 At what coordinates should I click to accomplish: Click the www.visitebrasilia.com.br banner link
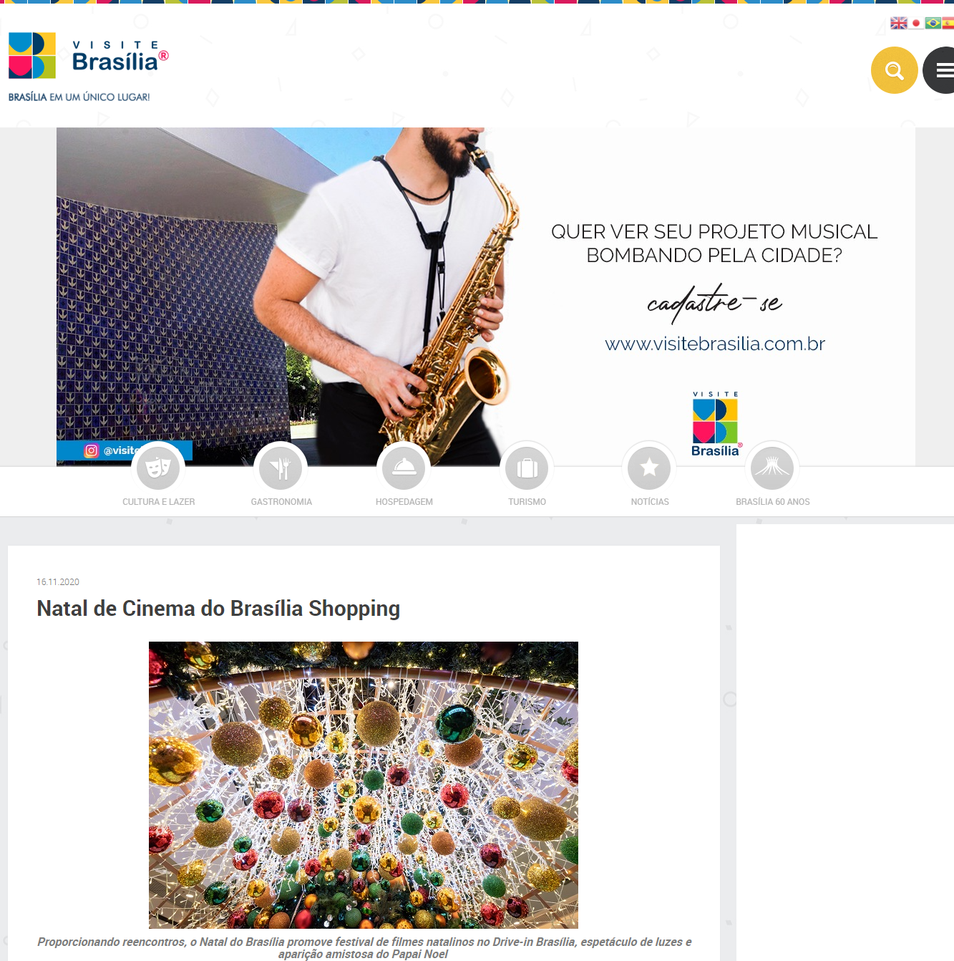(715, 344)
